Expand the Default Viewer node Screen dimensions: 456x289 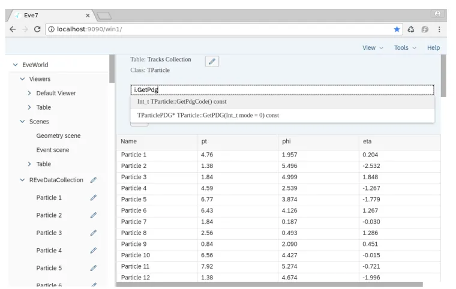point(29,93)
